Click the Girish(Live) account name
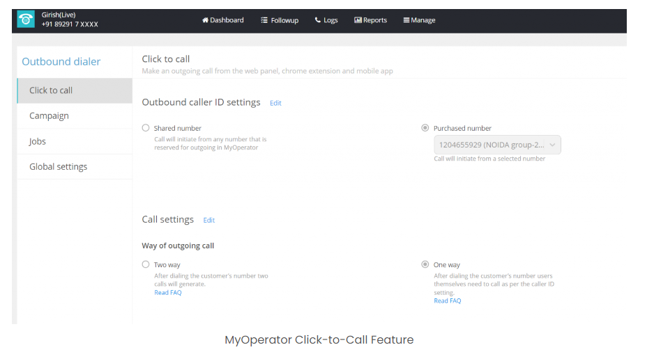The image size is (647, 361). click(59, 15)
